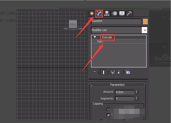Open the orange object color swatch
171x123 pixels.
(x=145, y=21)
